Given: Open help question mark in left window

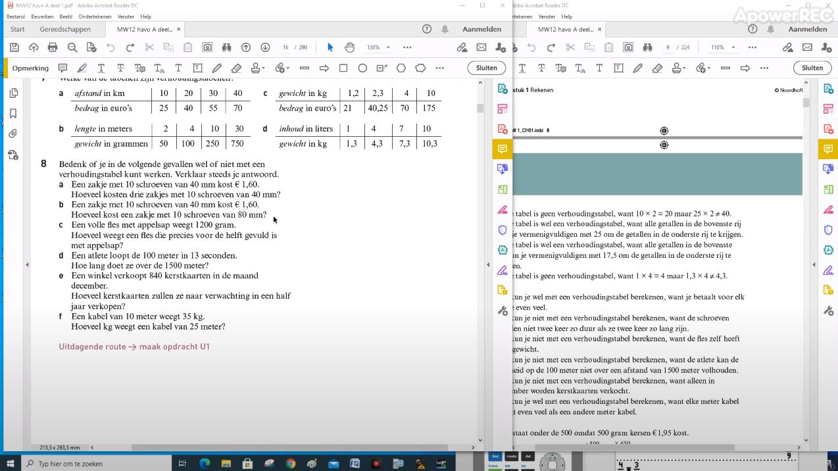Looking at the screenshot, I should pos(427,29).
